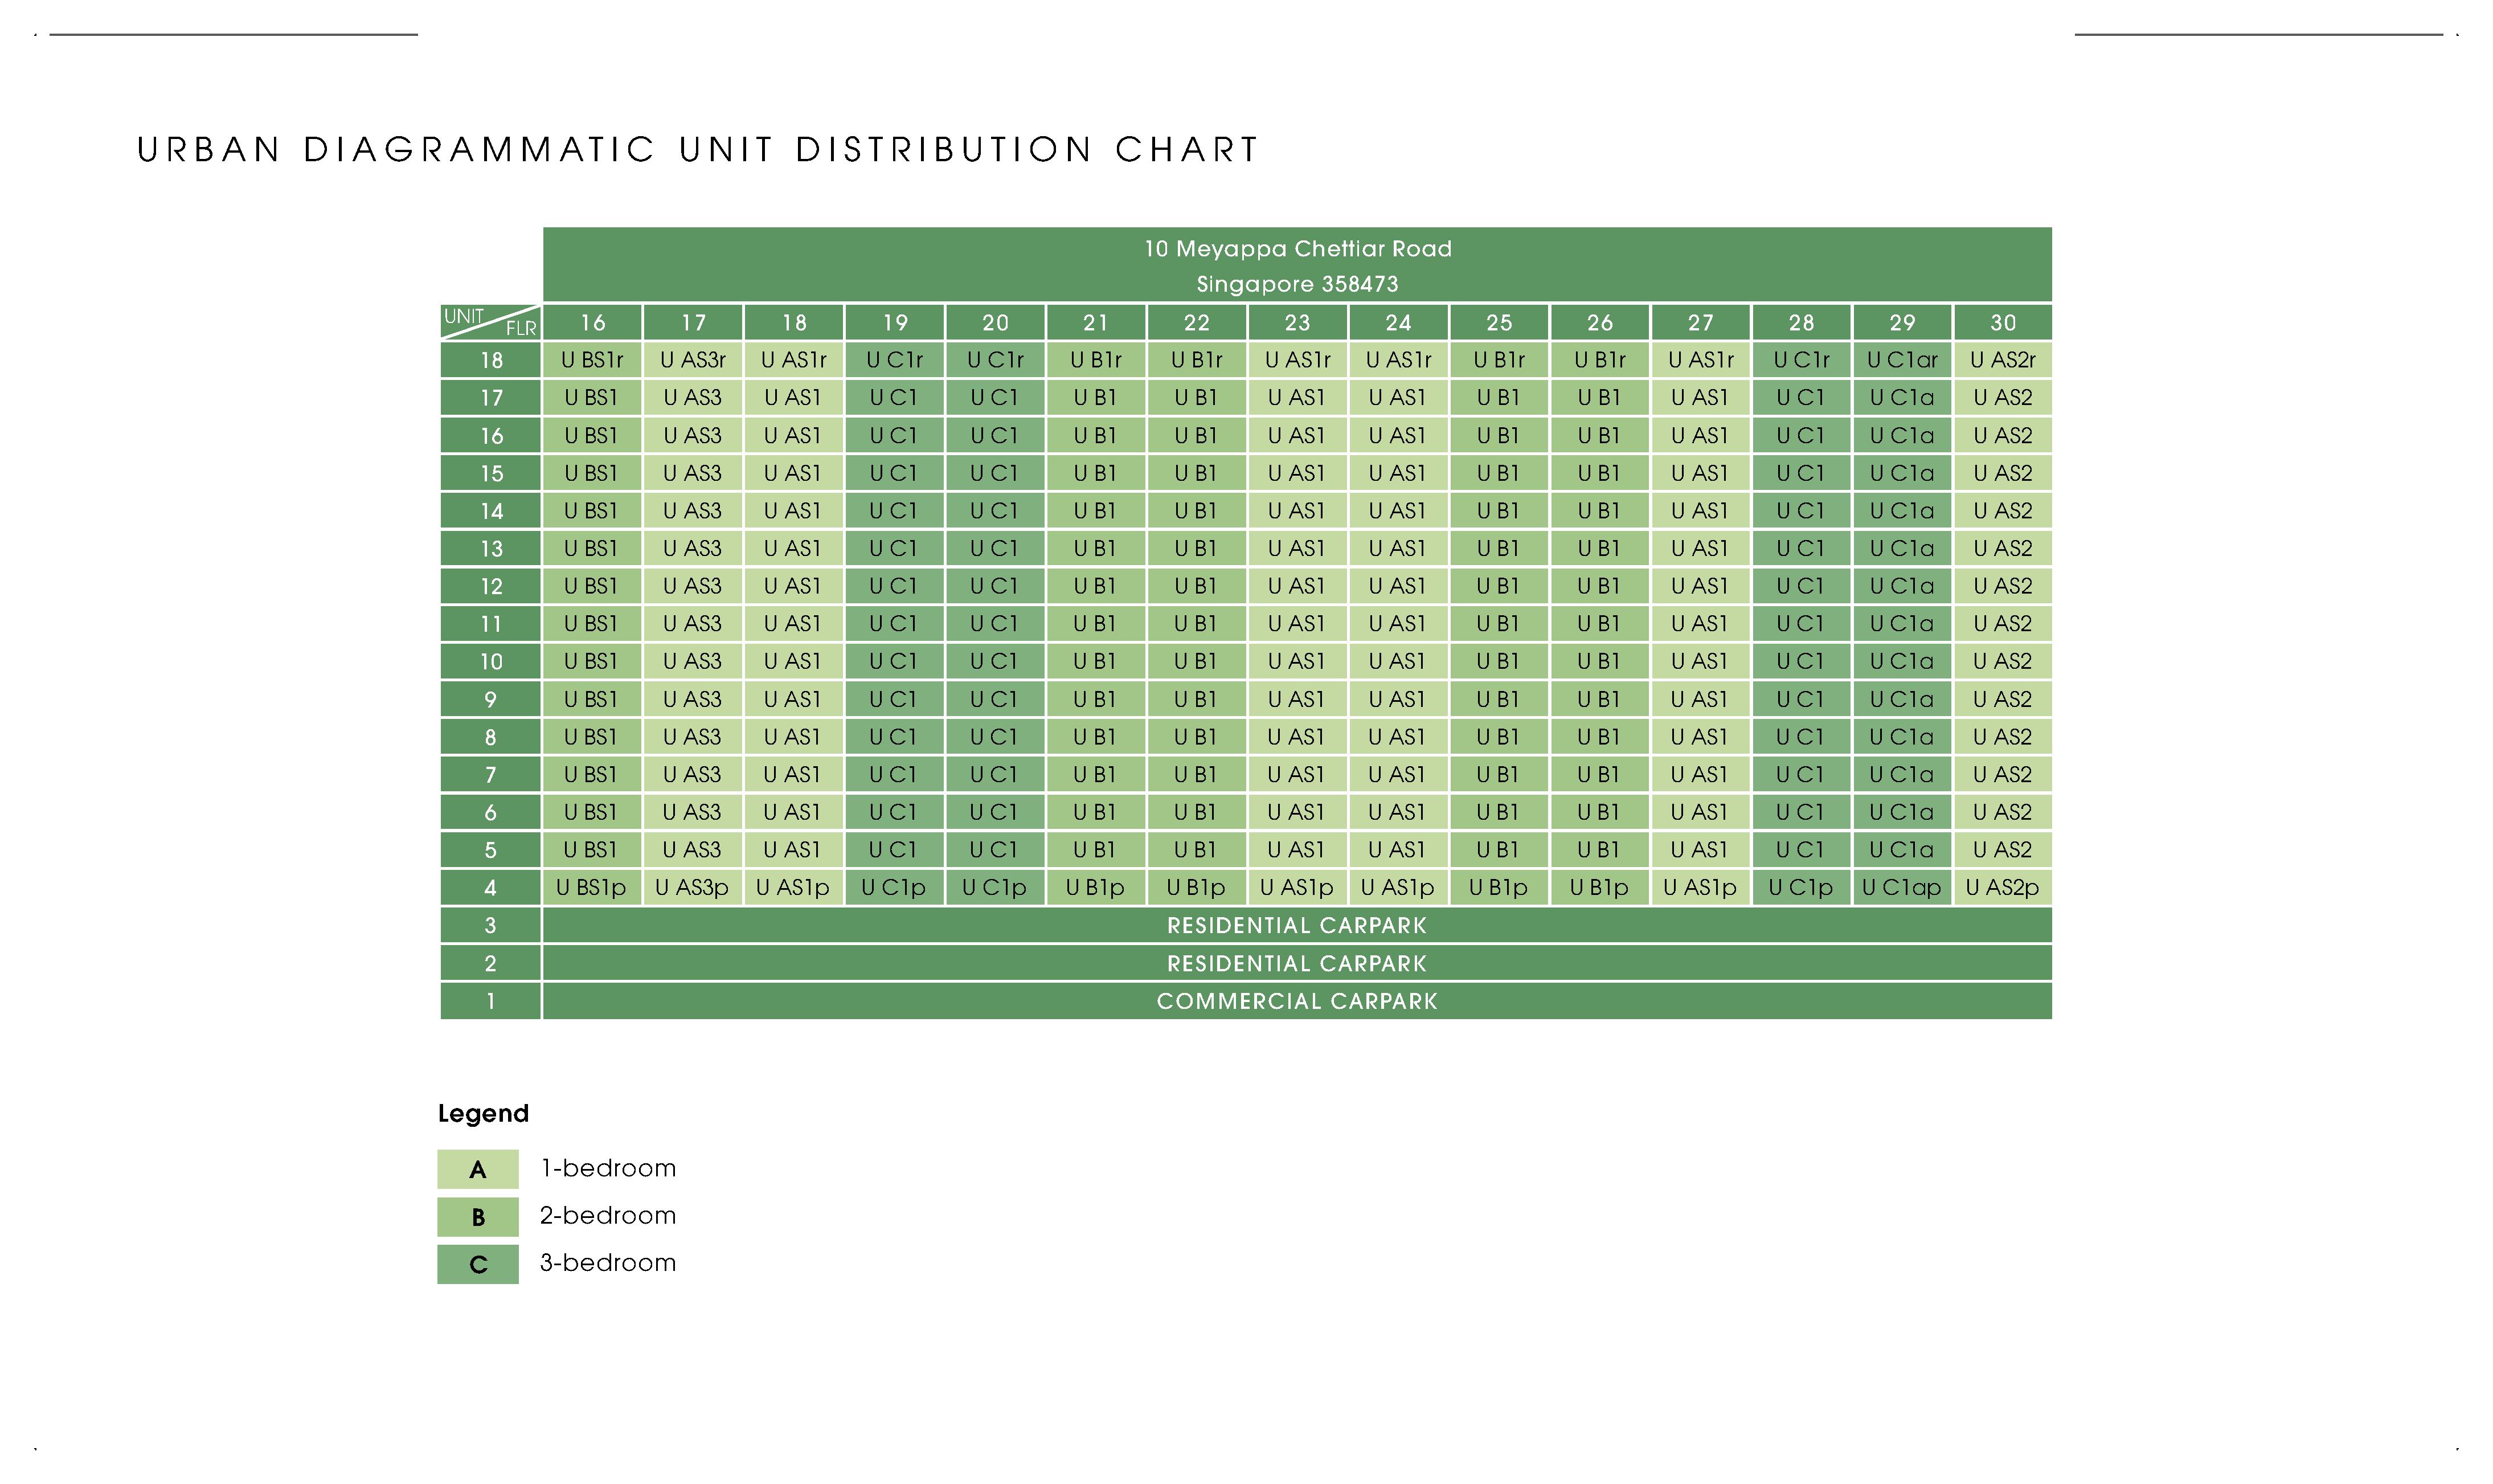Click the COMMERCIAL CARPARK row
The height and width of the screenshot is (1484, 2493).
point(1296,1001)
